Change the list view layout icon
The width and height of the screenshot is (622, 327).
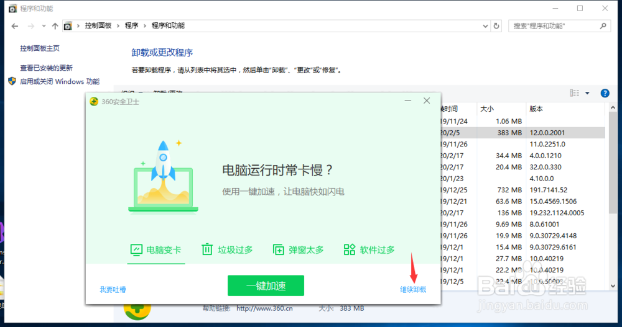pos(574,93)
